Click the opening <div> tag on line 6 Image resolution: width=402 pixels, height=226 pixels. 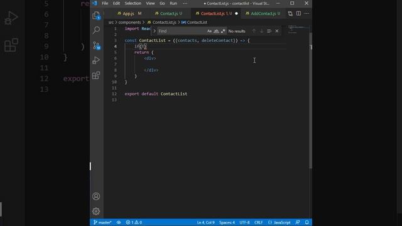pyautogui.click(x=150, y=58)
